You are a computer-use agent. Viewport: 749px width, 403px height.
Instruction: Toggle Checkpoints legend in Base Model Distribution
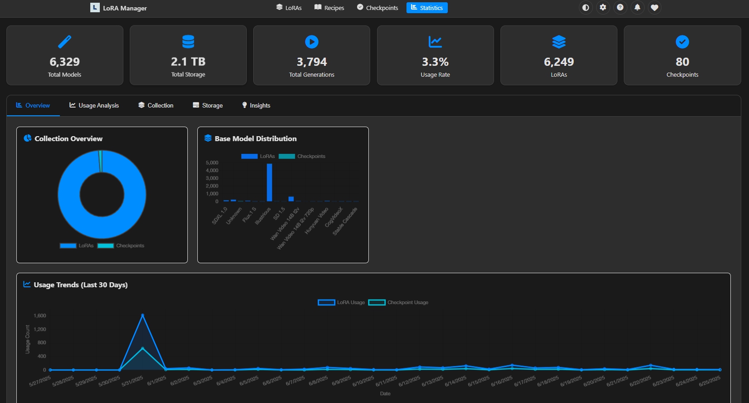(x=302, y=156)
